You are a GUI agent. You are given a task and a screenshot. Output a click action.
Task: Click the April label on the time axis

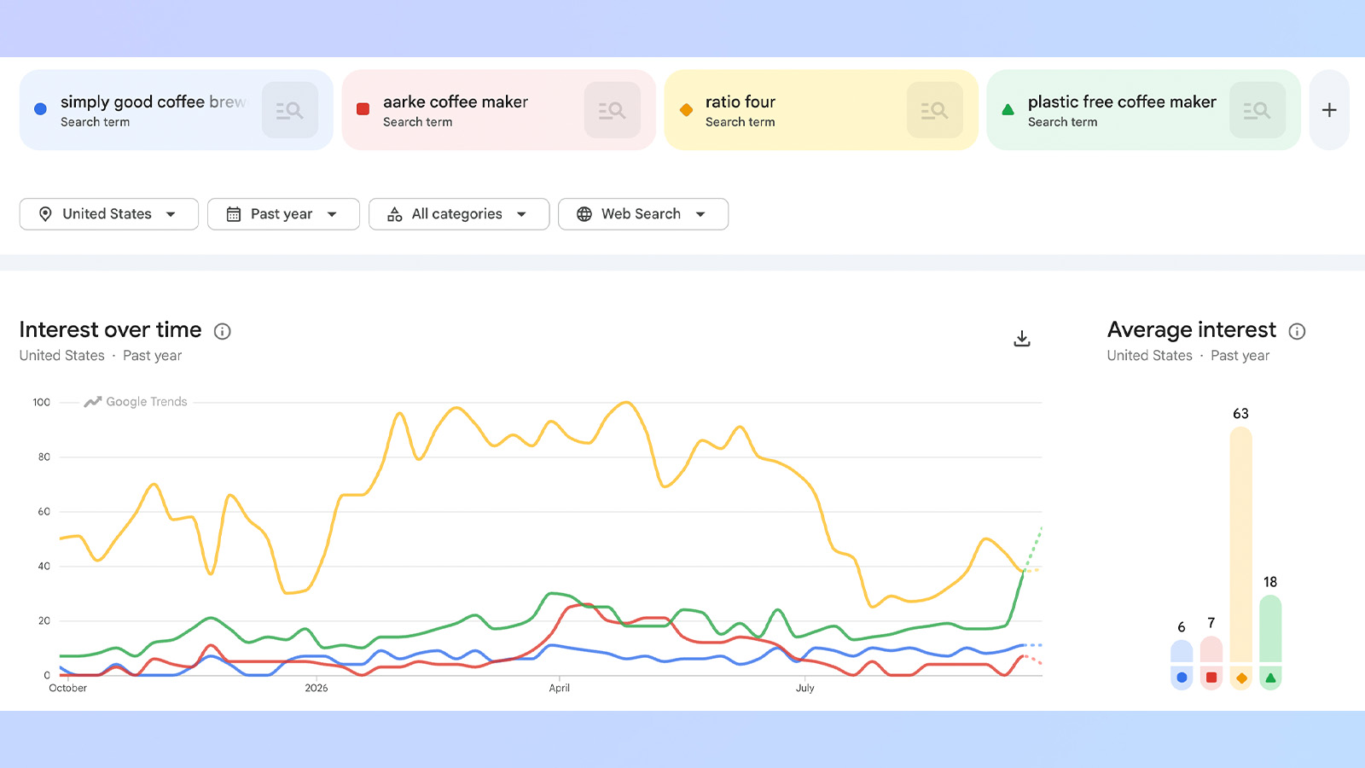pos(560,688)
